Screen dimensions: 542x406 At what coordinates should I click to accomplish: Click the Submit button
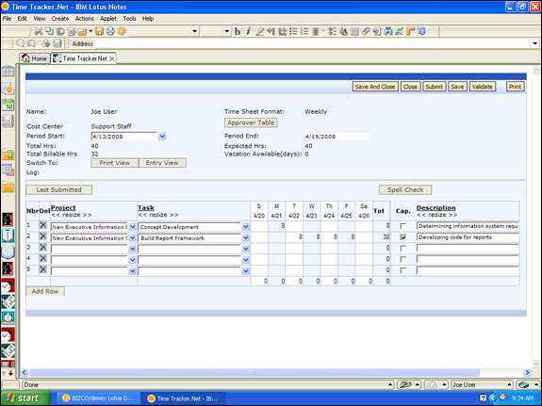coord(435,87)
